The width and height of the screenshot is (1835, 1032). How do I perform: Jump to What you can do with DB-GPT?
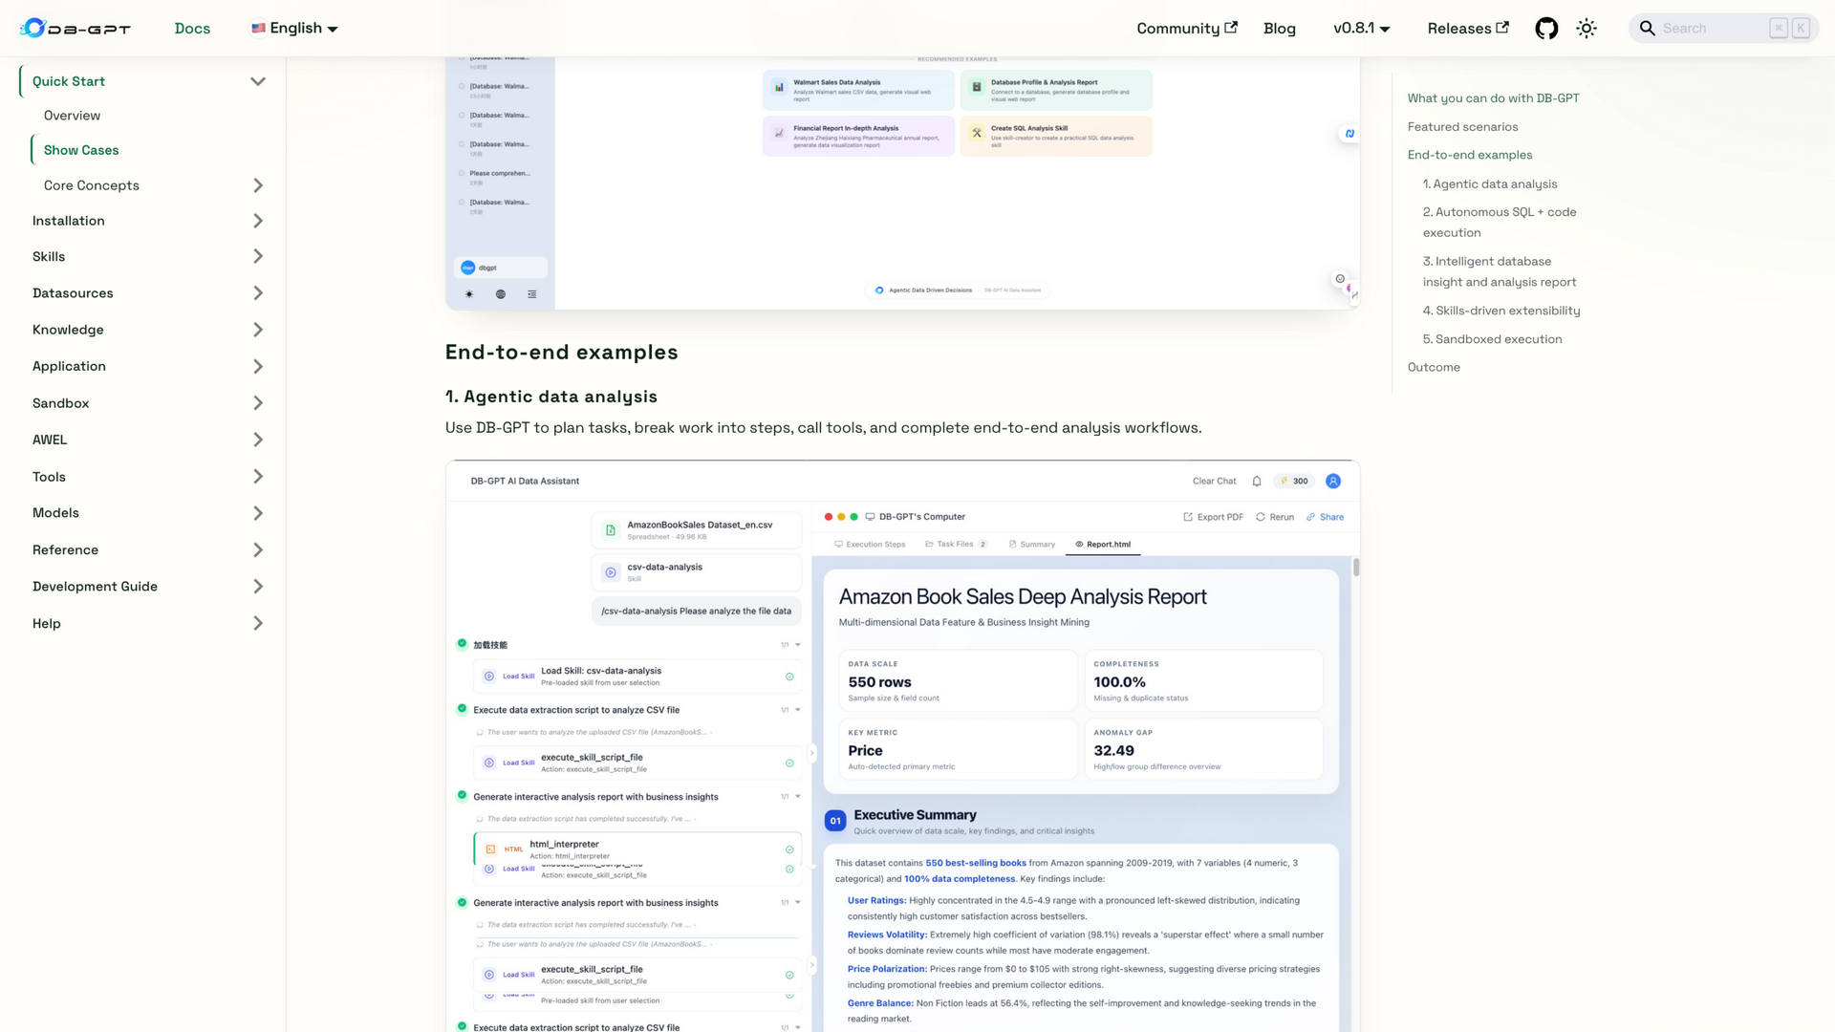[1493, 98]
